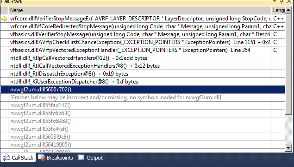Switch to the Output tab
The height and width of the screenshot is (167, 294).
(91, 158)
